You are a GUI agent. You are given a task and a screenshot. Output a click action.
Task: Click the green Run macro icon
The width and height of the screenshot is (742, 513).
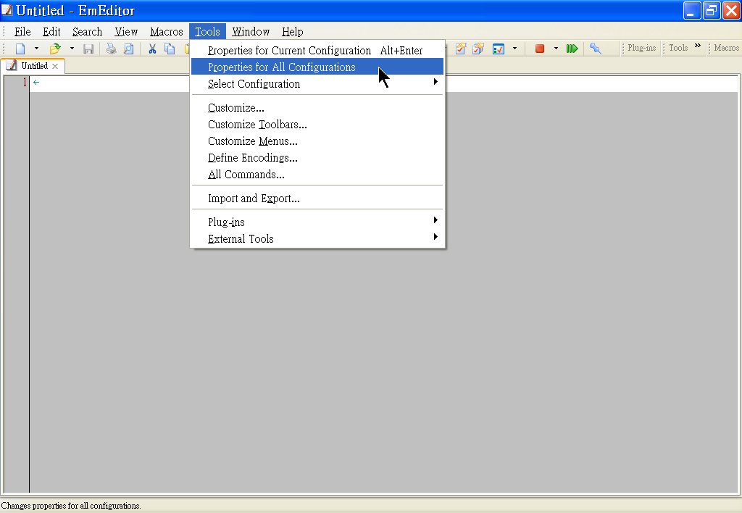(x=572, y=49)
